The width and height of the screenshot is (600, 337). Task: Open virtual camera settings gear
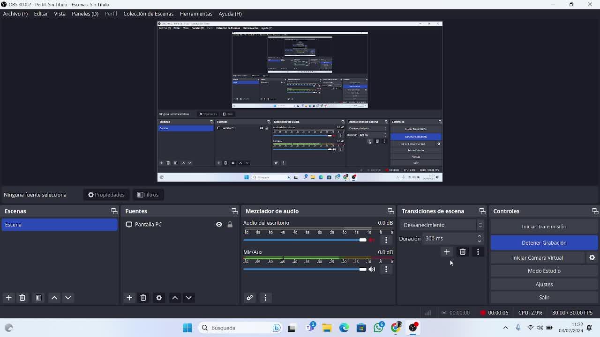592,257
